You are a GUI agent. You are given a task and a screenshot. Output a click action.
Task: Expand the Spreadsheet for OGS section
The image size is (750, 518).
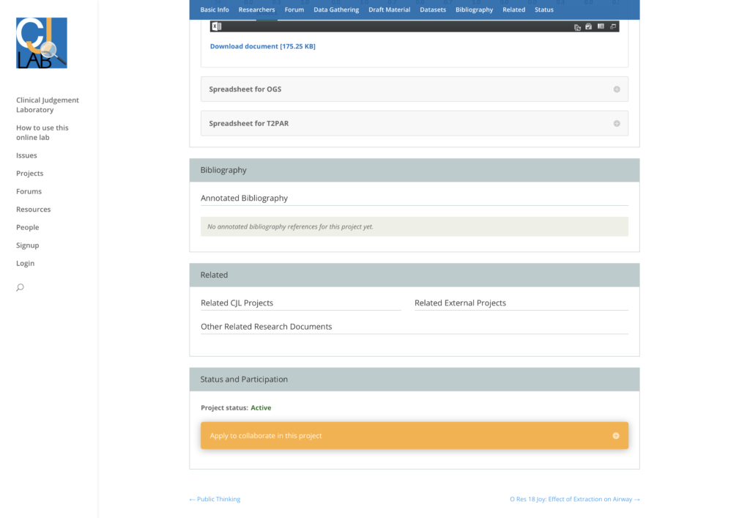pyautogui.click(x=415, y=89)
